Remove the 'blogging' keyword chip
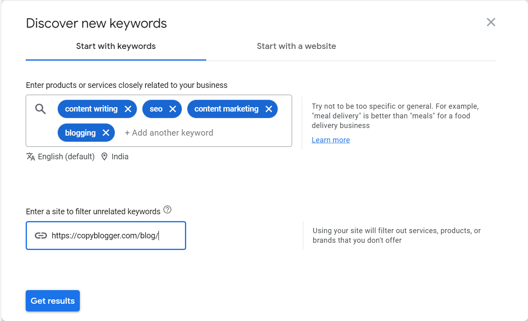This screenshot has width=528, height=321. [x=106, y=133]
